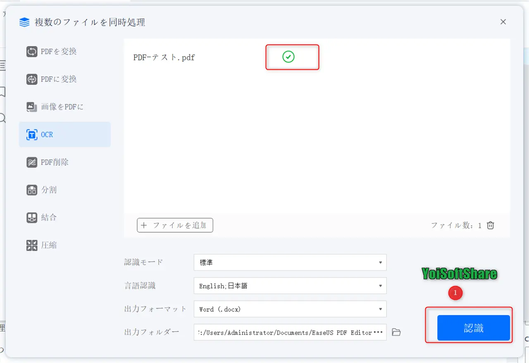Click the 出力フォーマット label
Screen dimensions: 529x363
click(x=155, y=309)
